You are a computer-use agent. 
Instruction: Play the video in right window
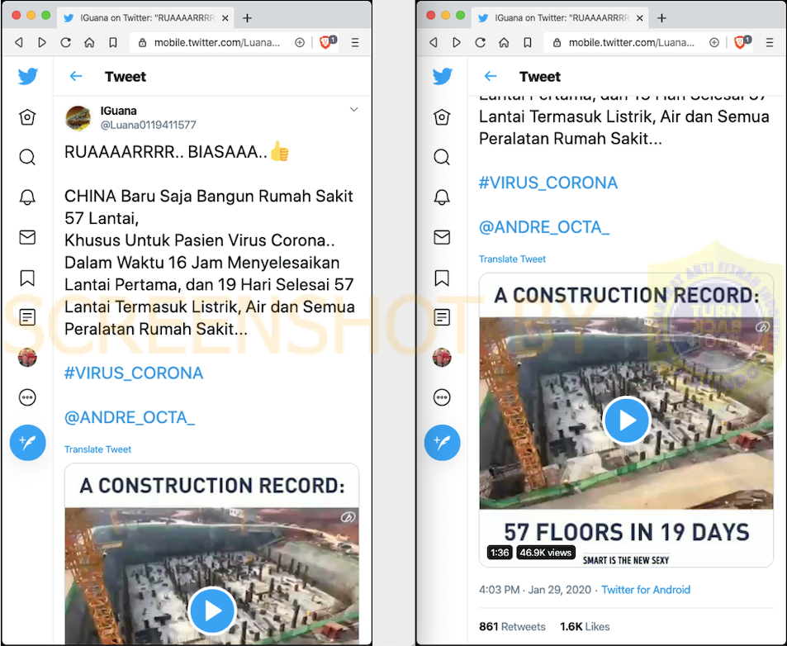(x=627, y=420)
